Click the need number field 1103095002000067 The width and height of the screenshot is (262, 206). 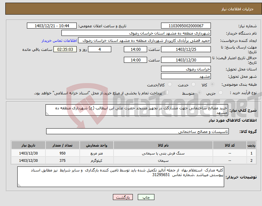point(186,26)
